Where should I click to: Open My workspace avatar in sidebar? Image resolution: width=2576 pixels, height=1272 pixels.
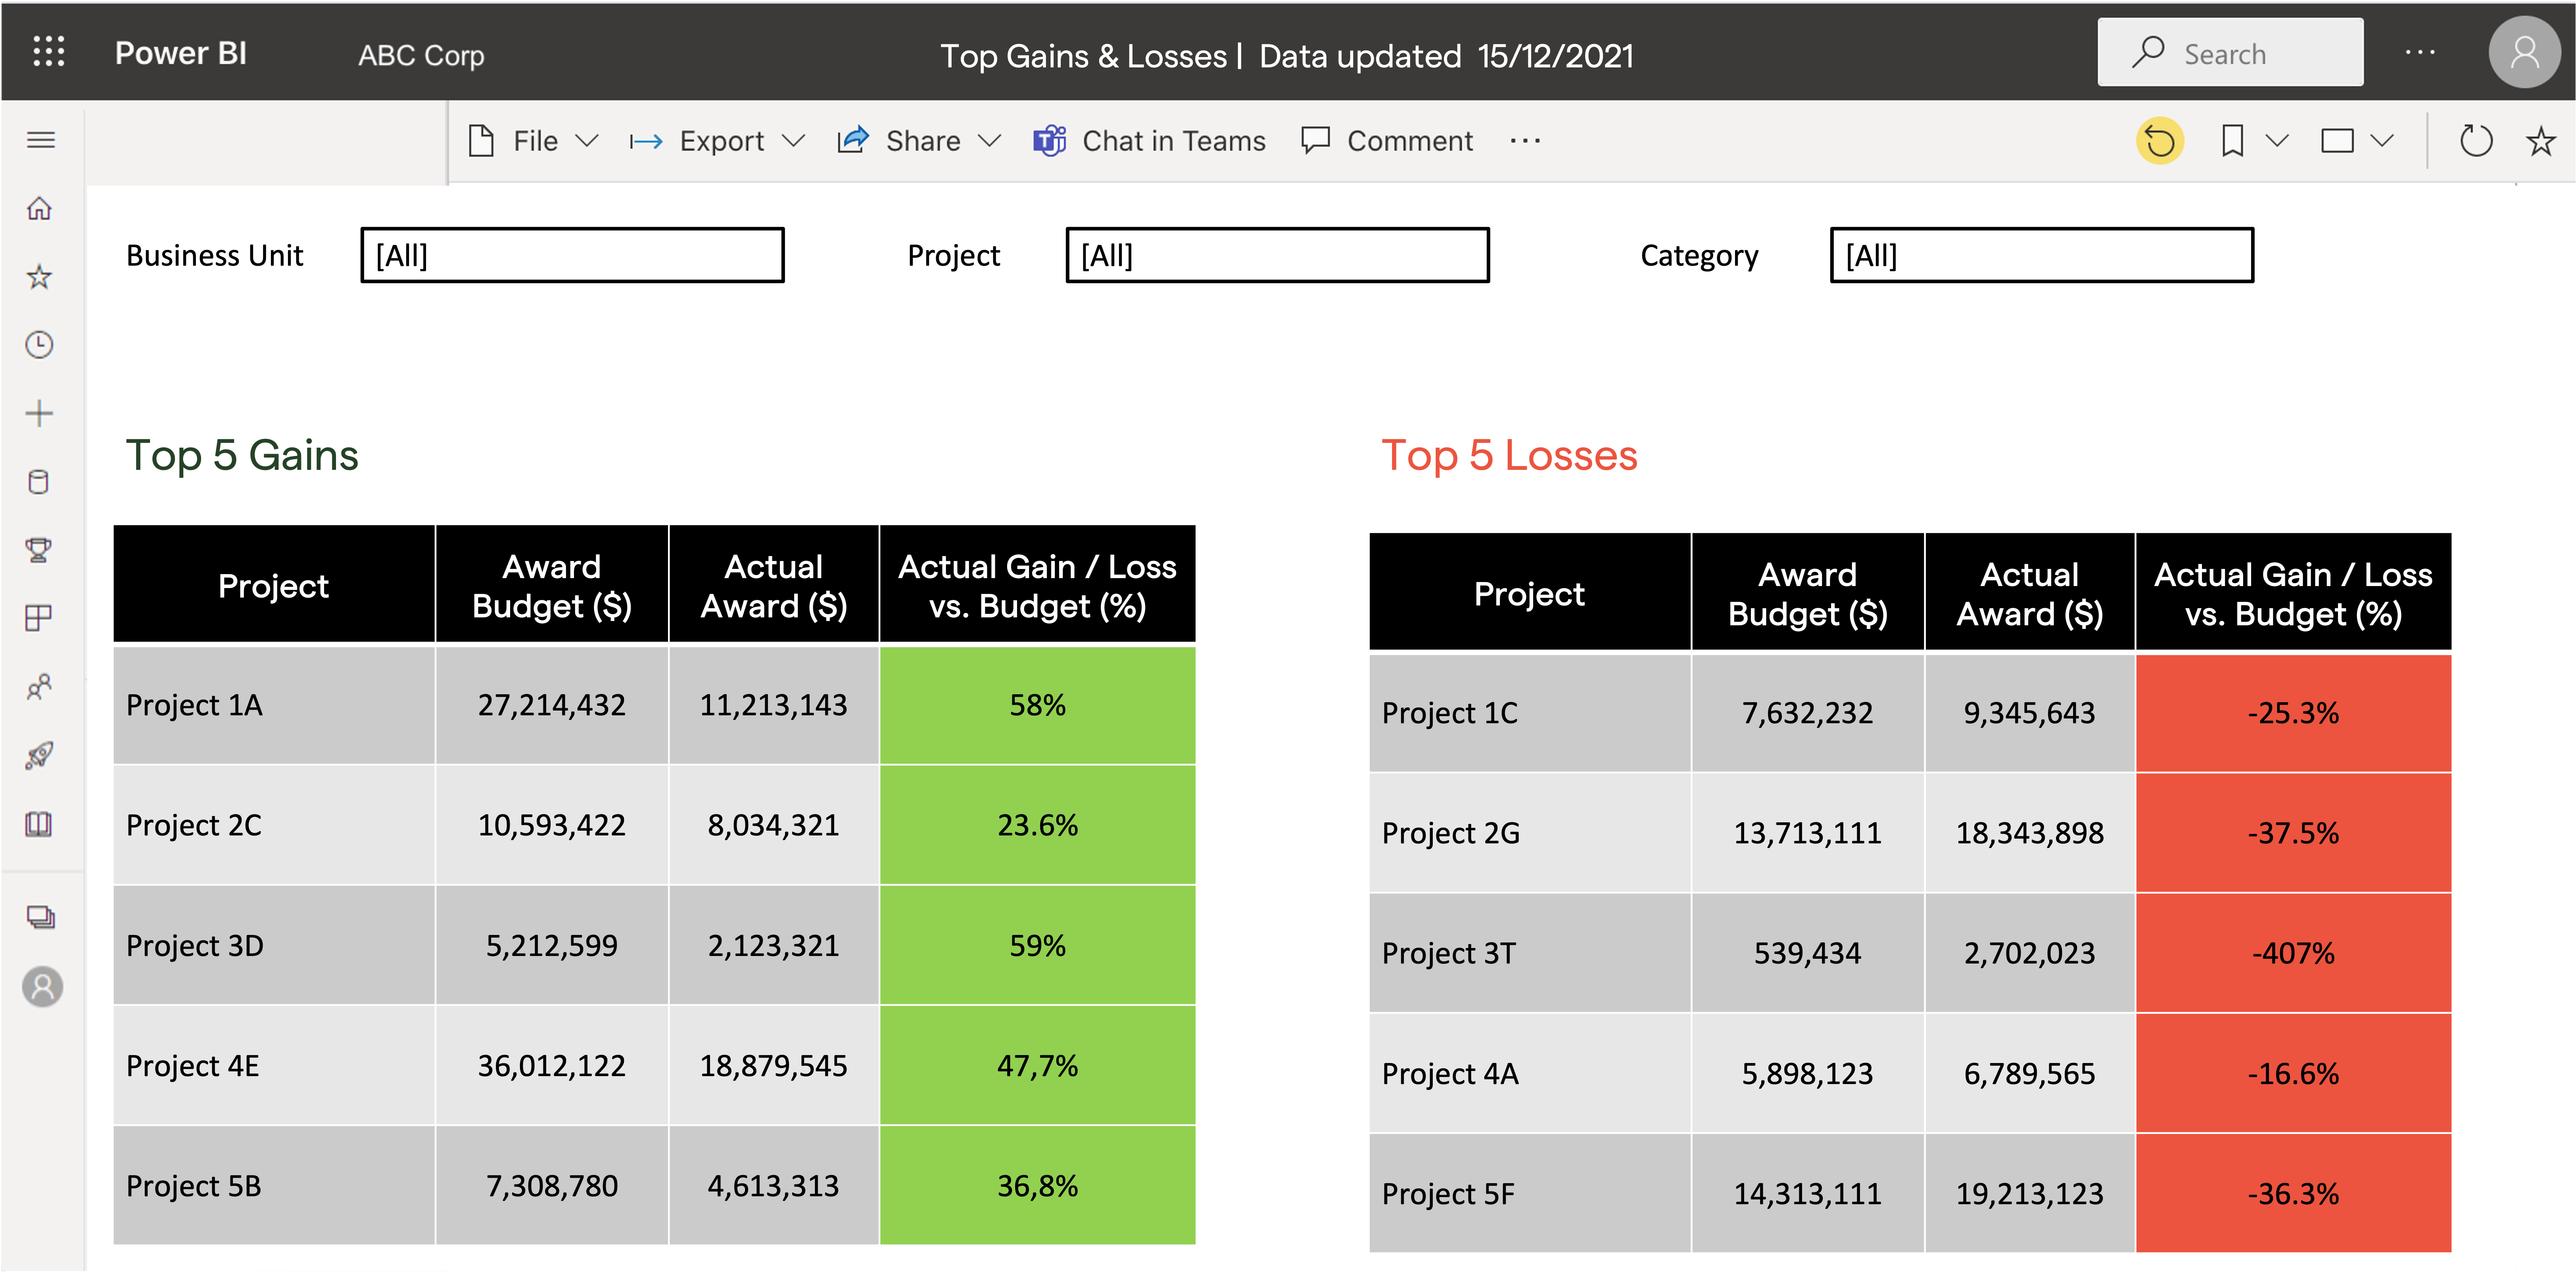pyautogui.click(x=42, y=987)
